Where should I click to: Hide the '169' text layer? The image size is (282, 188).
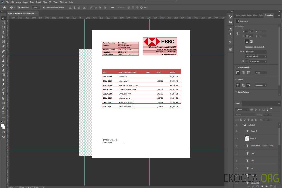pyautogui.click(x=237, y=161)
